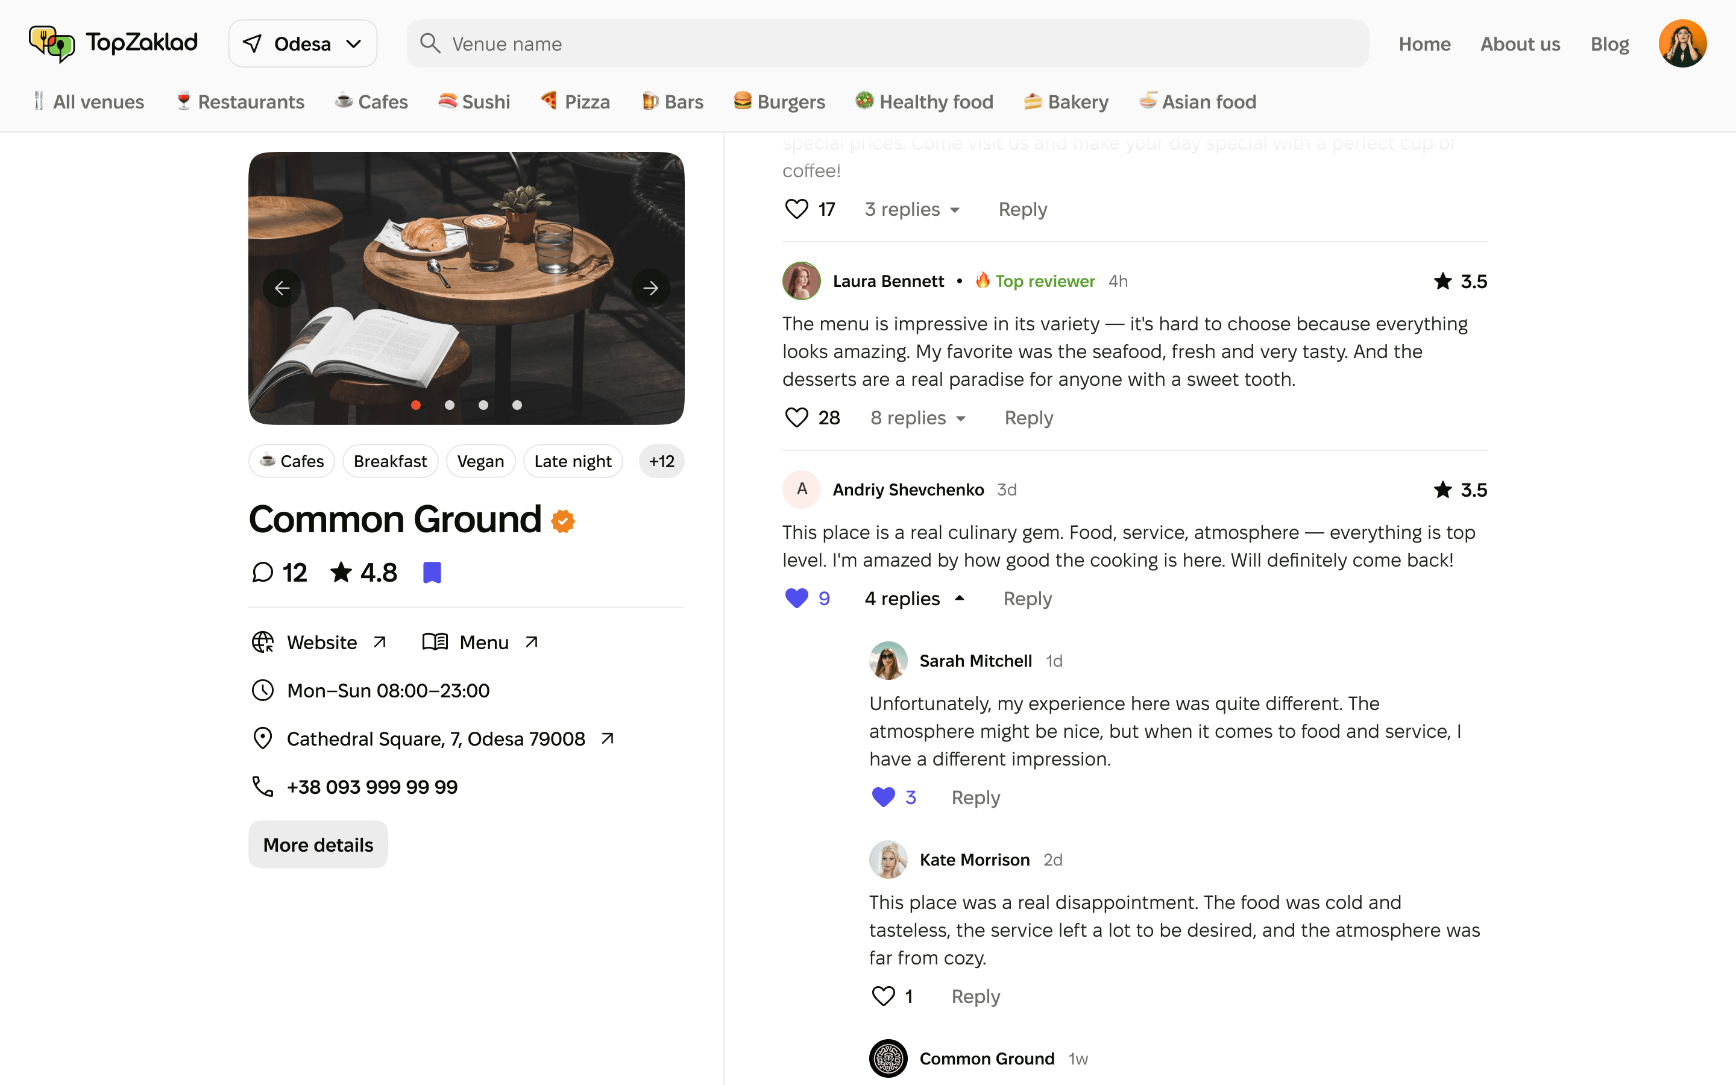The height and width of the screenshot is (1085, 1736).
Task: Collapse the 4 replies thread
Action: click(x=914, y=599)
